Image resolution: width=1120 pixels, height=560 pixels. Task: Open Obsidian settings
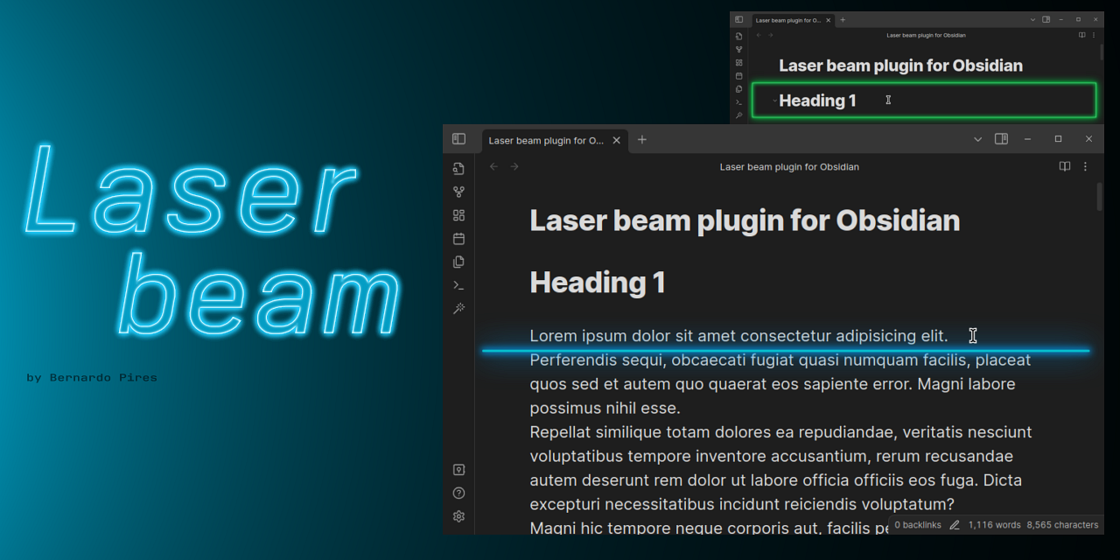458,516
